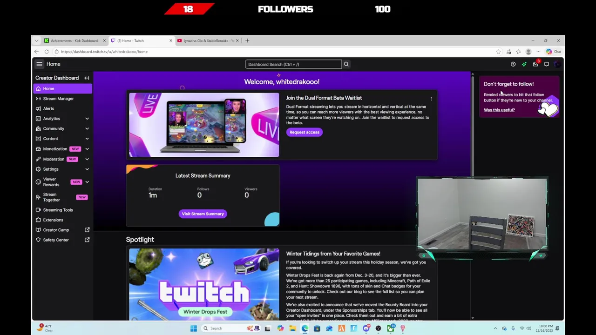Open Copilot Chat in Edge
The height and width of the screenshot is (335, 596).
click(554, 52)
